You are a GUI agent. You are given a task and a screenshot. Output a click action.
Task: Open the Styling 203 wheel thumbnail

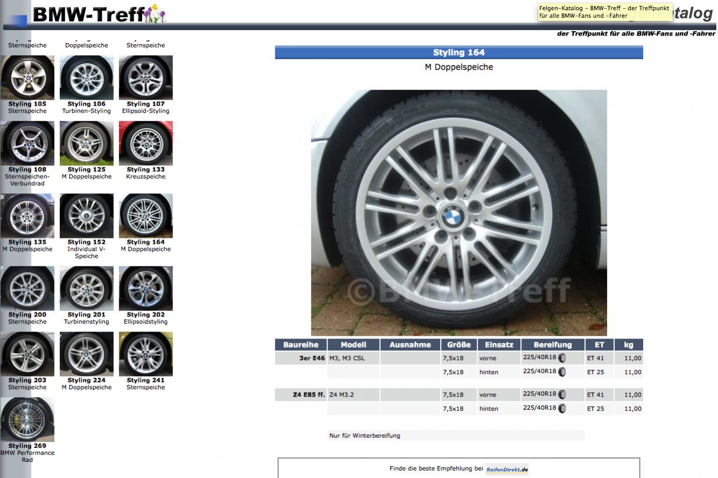(27, 354)
